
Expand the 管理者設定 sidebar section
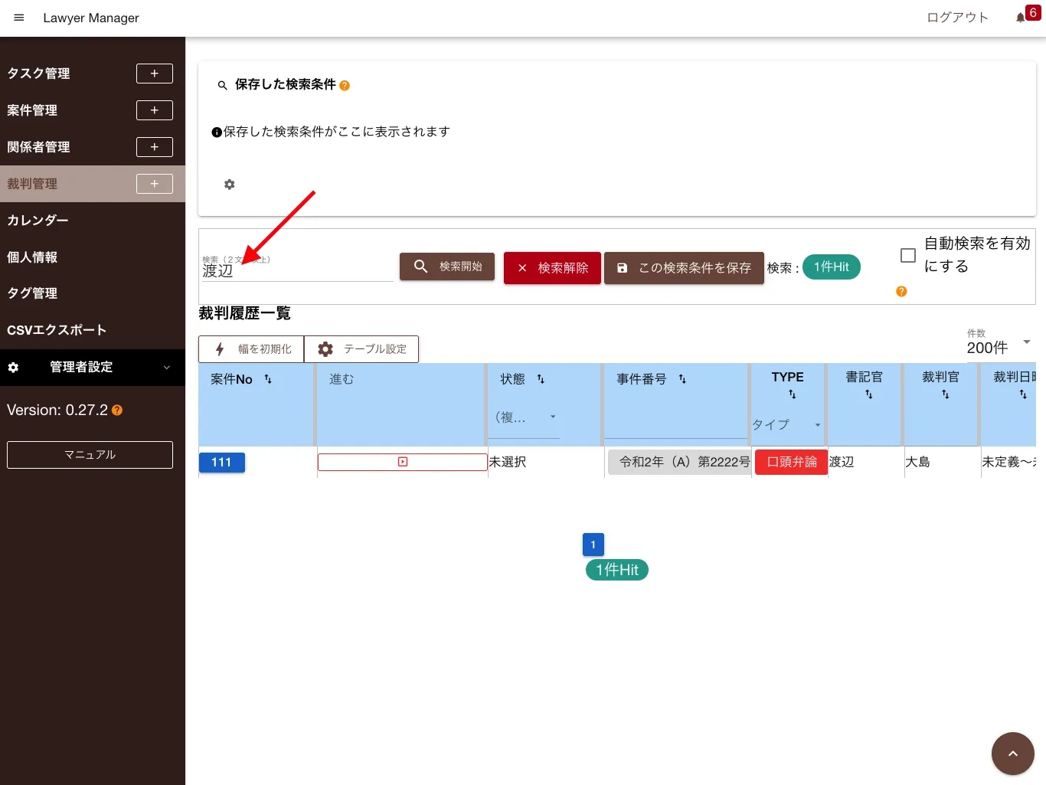pos(93,368)
